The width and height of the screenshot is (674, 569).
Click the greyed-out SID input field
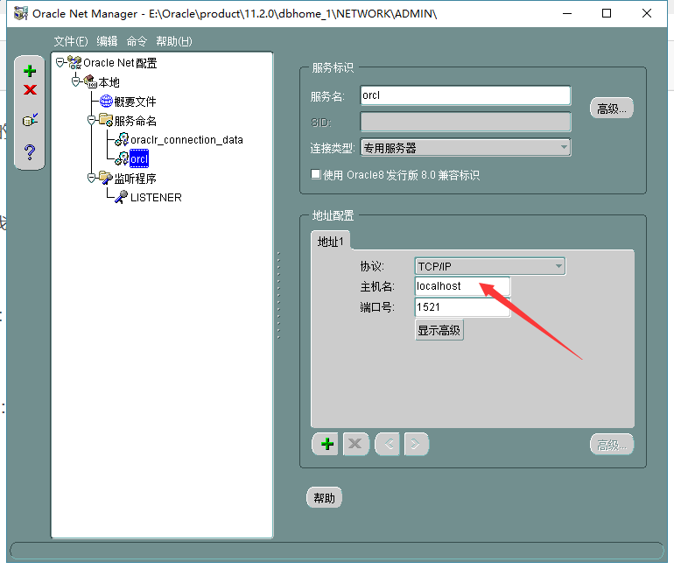click(x=466, y=122)
